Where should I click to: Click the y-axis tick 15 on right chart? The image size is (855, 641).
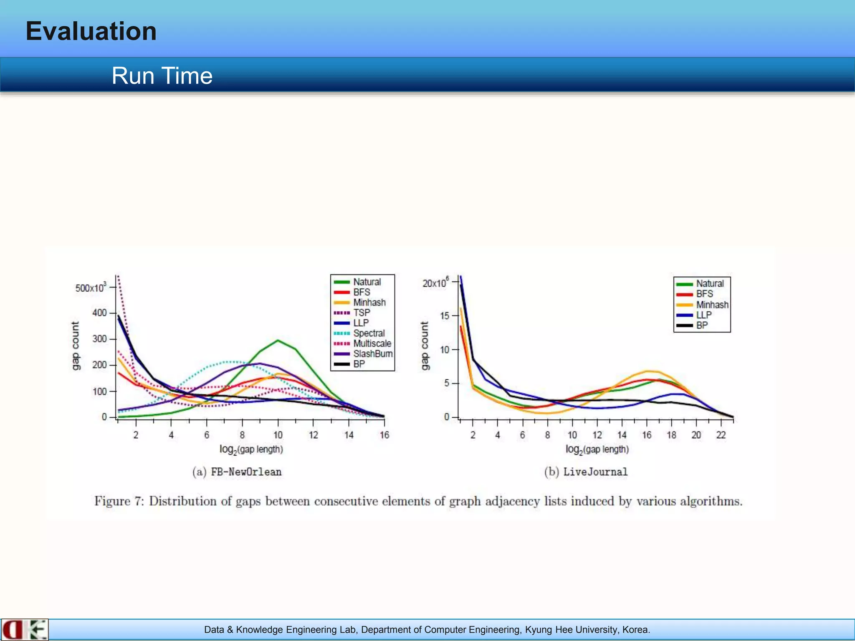445,316
